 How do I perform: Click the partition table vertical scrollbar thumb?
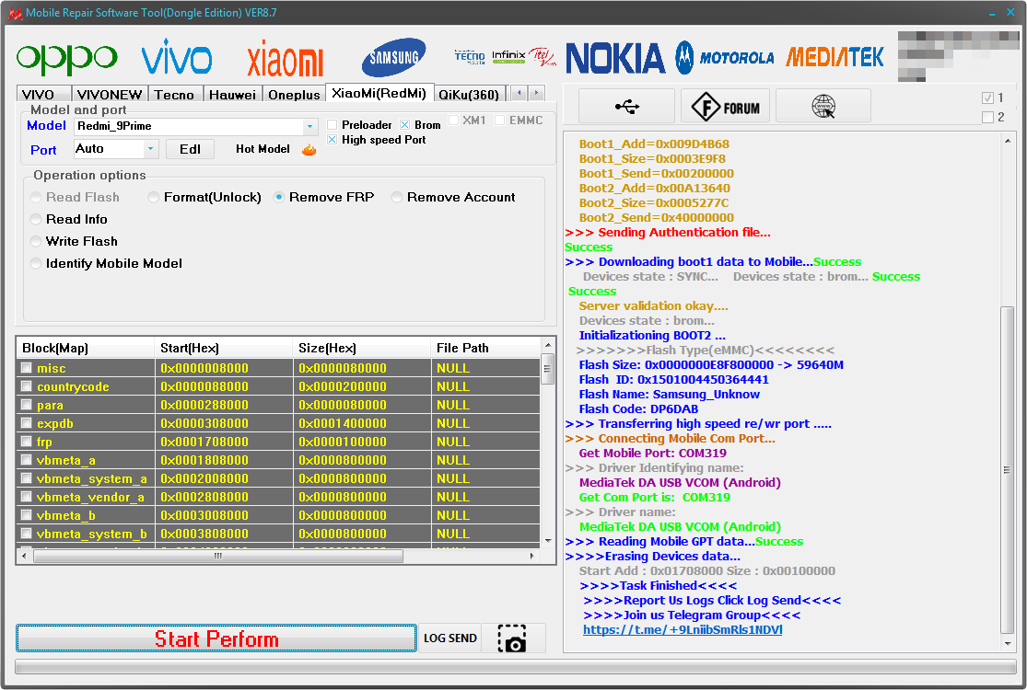(x=548, y=369)
